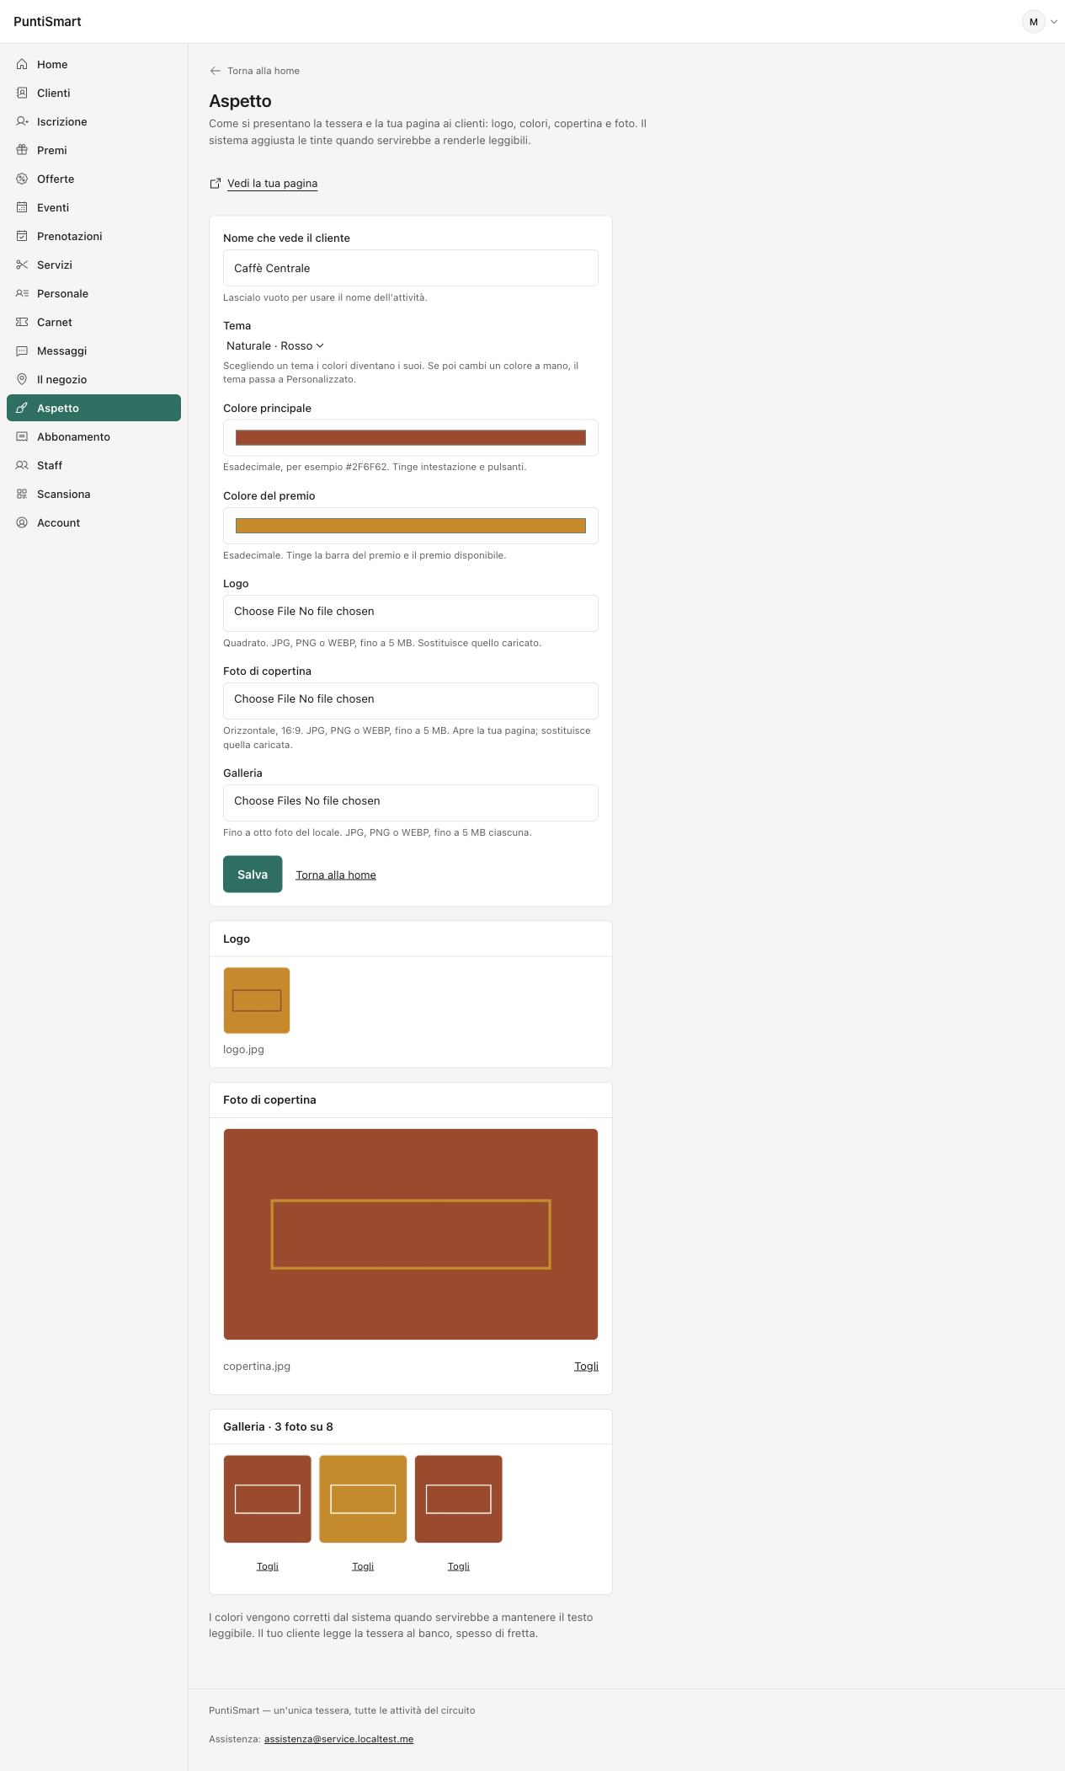Click the third red gallery thumbnail
This screenshot has height=1771, width=1065.
[459, 1499]
